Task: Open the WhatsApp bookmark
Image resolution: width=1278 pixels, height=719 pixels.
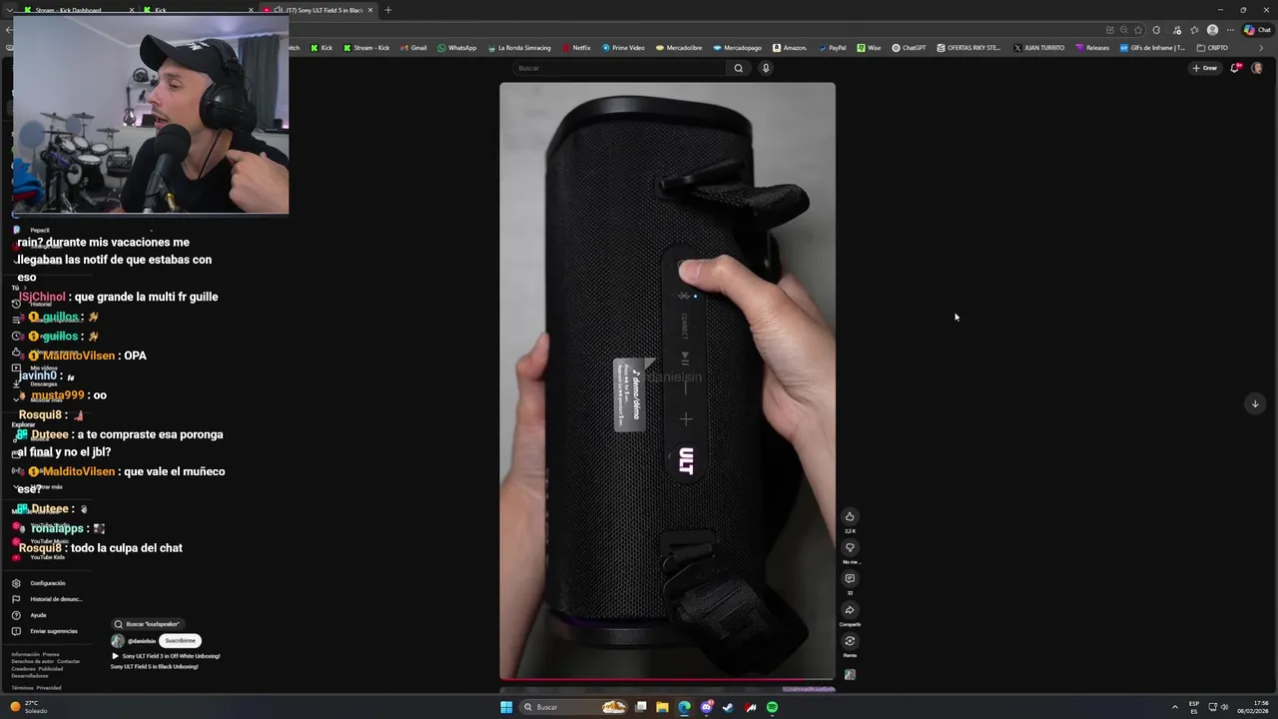Action: point(457,48)
